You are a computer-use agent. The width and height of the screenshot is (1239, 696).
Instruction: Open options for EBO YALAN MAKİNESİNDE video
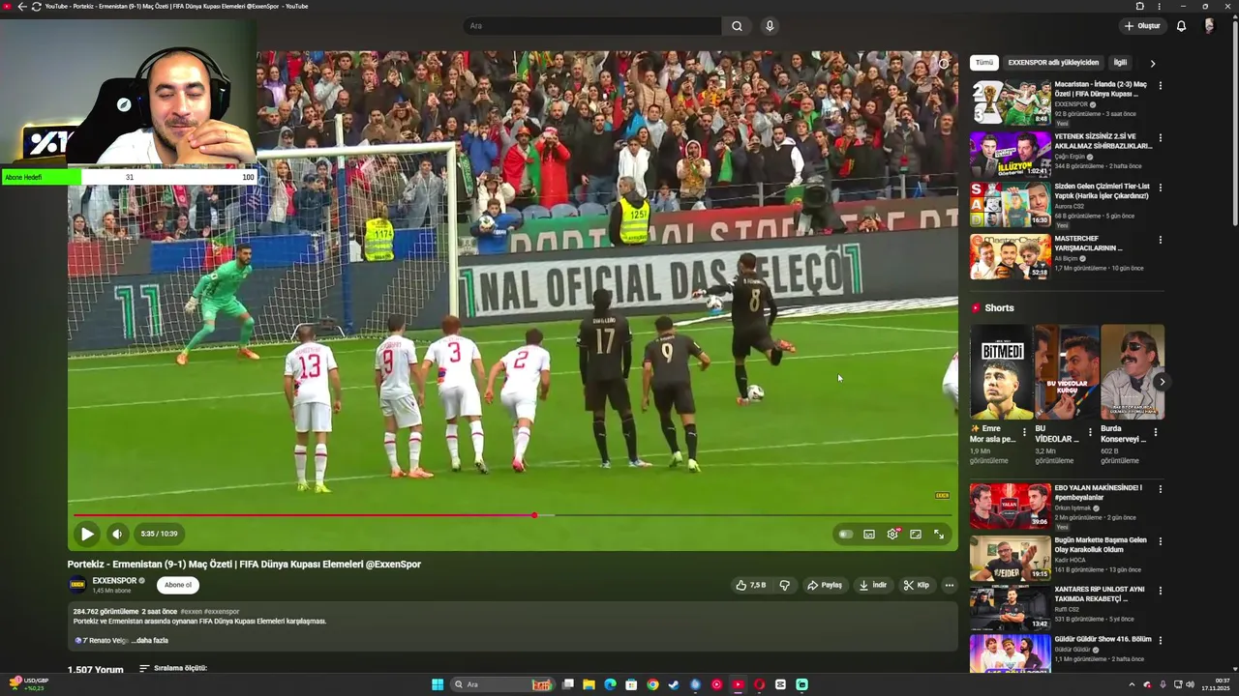click(x=1160, y=489)
